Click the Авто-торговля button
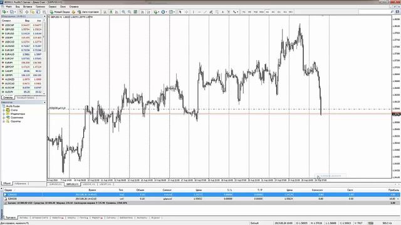 coord(88,12)
